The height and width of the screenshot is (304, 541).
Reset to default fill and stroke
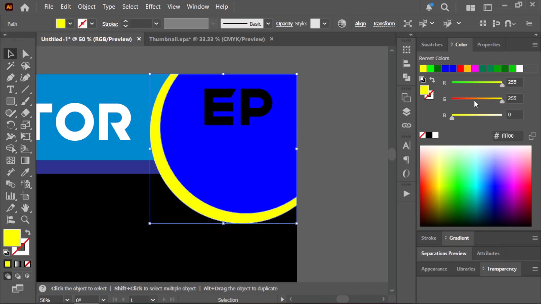pyautogui.click(x=6, y=252)
